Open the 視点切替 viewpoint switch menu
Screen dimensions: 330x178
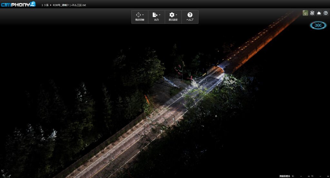click(140, 17)
